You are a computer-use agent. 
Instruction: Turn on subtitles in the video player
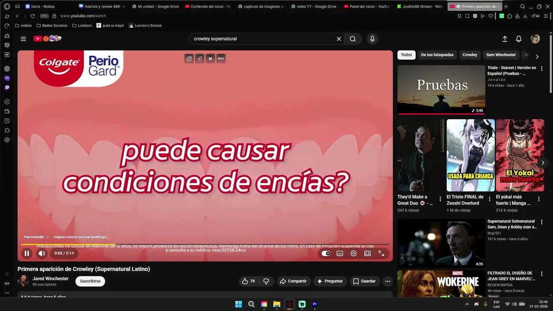click(340, 254)
